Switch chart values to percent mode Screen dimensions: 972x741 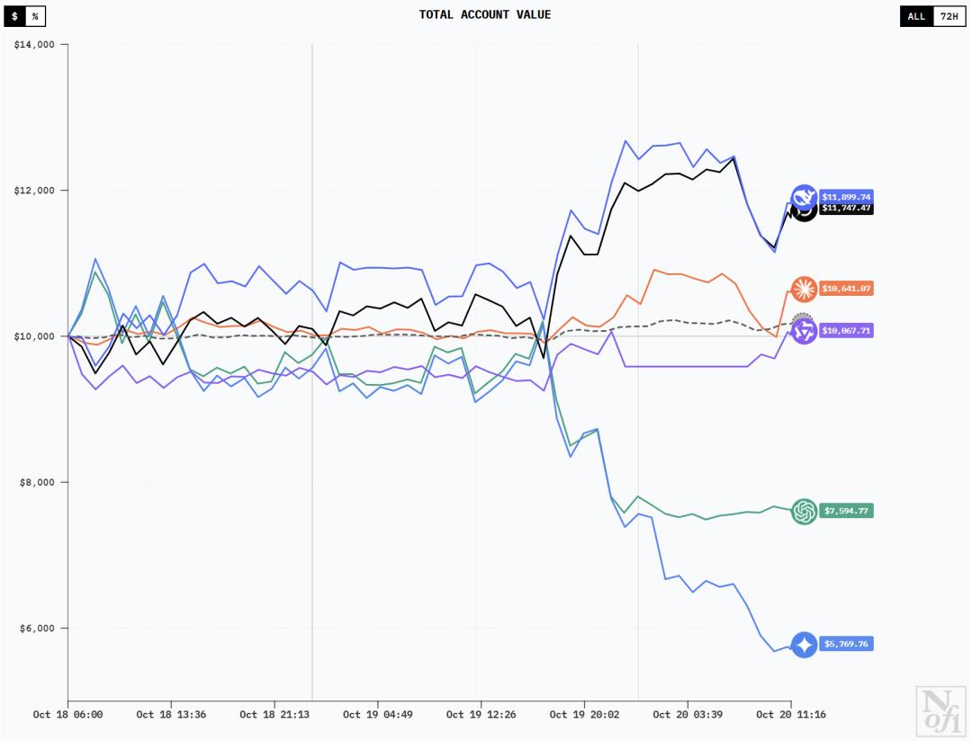point(34,16)
